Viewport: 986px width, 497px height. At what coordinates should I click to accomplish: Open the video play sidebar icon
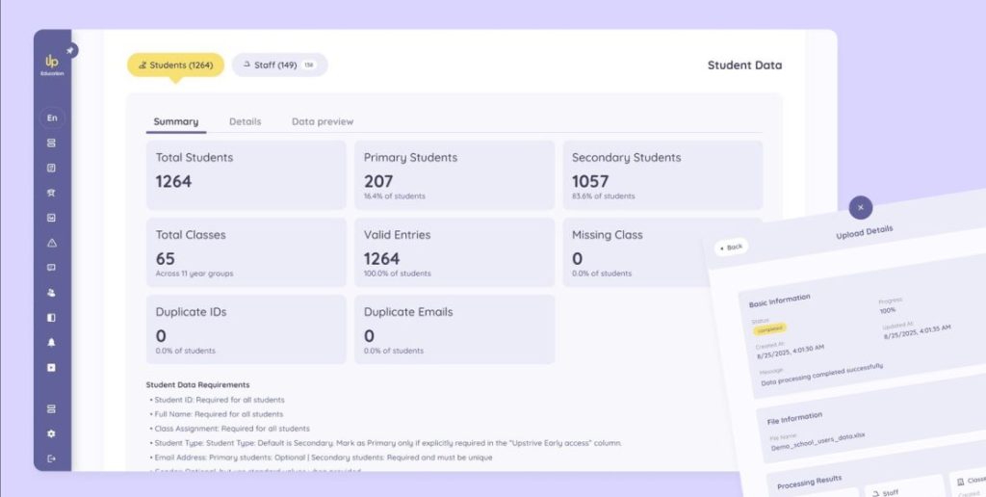(x=52, y=367)
